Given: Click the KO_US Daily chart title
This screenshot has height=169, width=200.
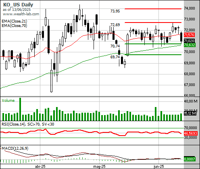Looking at the screenshot, I should coord(18,5).
